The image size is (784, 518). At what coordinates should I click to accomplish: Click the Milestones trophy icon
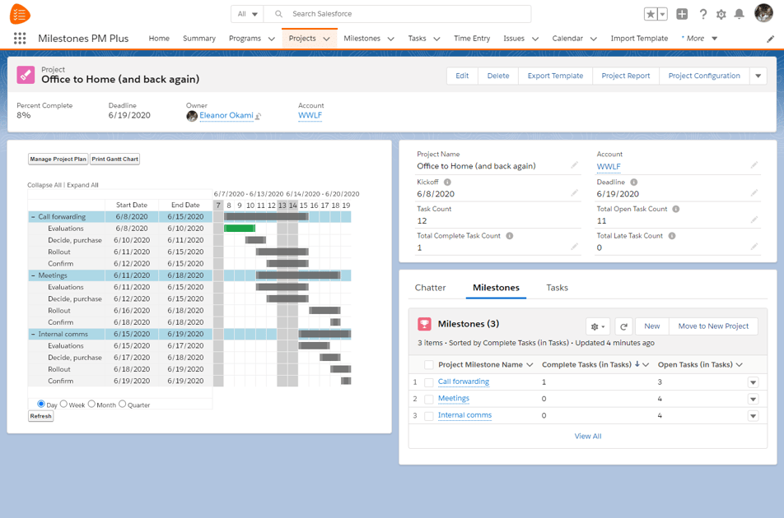tap(424, 325)
